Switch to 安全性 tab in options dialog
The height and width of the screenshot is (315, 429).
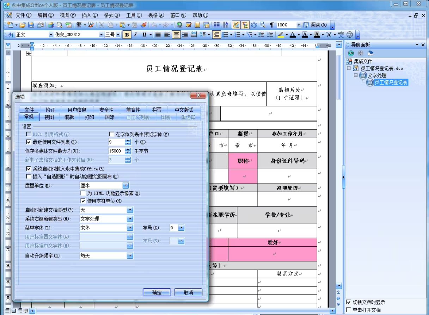pos(106,110)
